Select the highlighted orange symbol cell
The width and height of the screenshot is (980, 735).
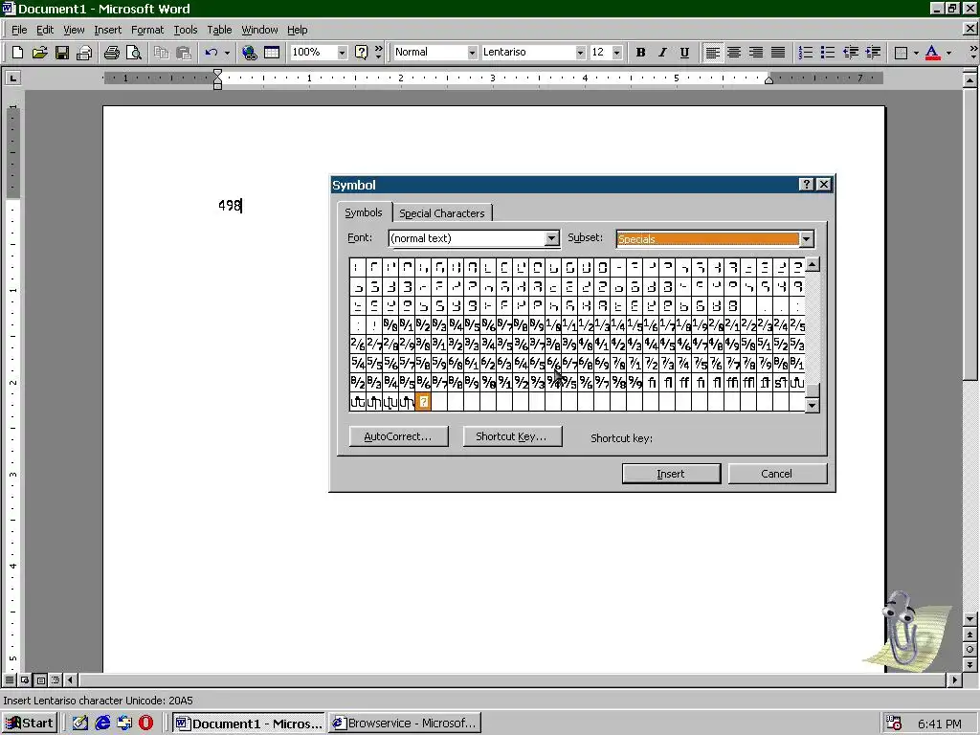tap(423, 402)
